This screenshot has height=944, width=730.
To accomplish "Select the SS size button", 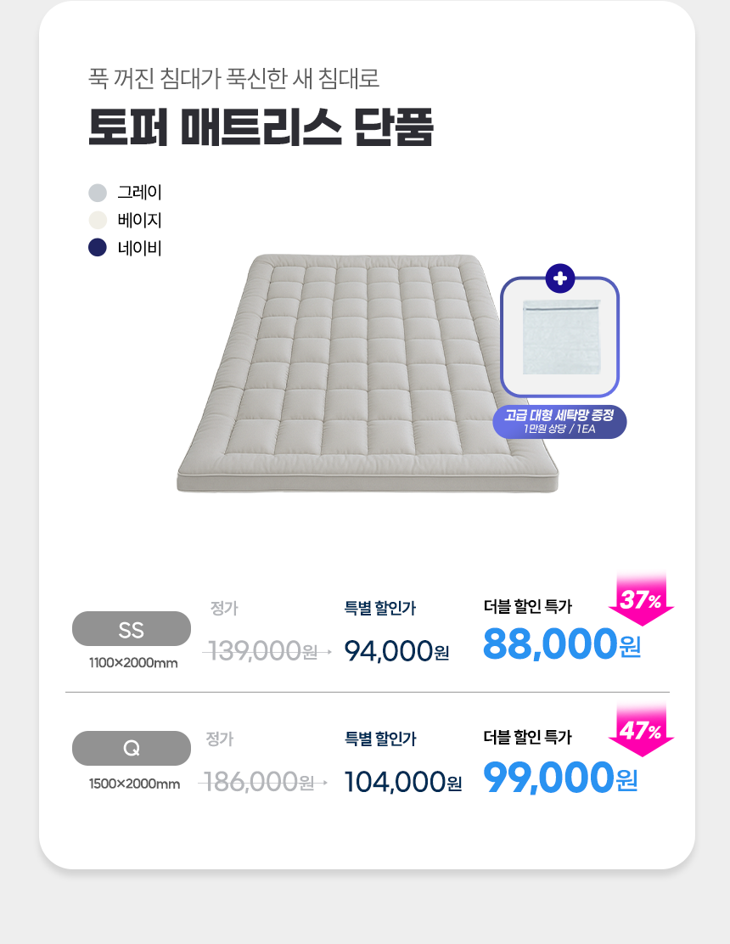I will 132,629.
